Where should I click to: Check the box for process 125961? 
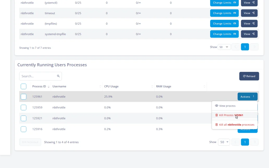pos(23,97)
